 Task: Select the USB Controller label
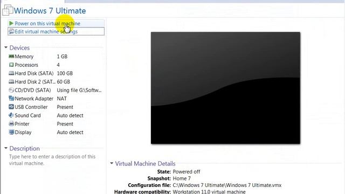[31, 107]
